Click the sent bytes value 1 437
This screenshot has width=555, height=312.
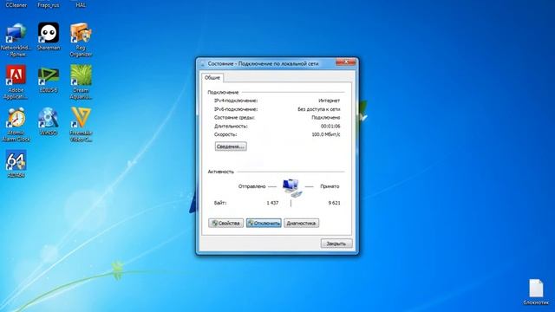[272, 203]
